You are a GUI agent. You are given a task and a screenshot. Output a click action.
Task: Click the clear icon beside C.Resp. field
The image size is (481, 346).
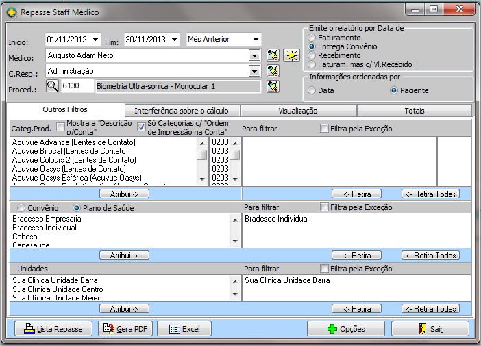(x=273, y=70)
